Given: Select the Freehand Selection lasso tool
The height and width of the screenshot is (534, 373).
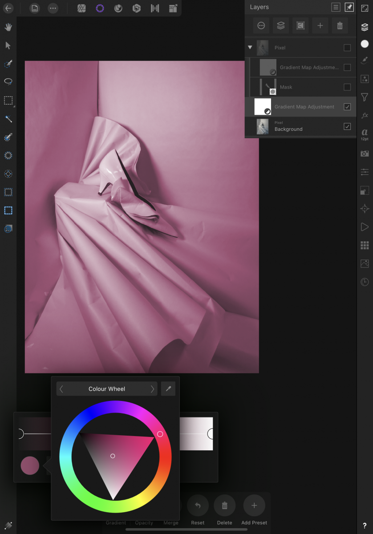Looking at the screenshot, I should 8,82.
